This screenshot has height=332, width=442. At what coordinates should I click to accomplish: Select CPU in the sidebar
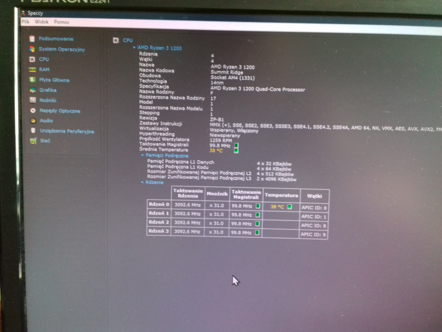(x=44, y=59)
